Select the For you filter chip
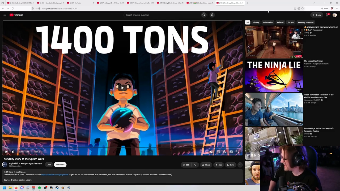Screen dimensions: 340x191 point(291,23)
